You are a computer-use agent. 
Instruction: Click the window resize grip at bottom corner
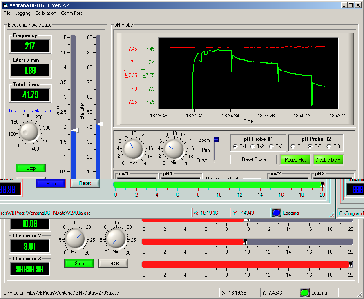[x=360, y=295]
